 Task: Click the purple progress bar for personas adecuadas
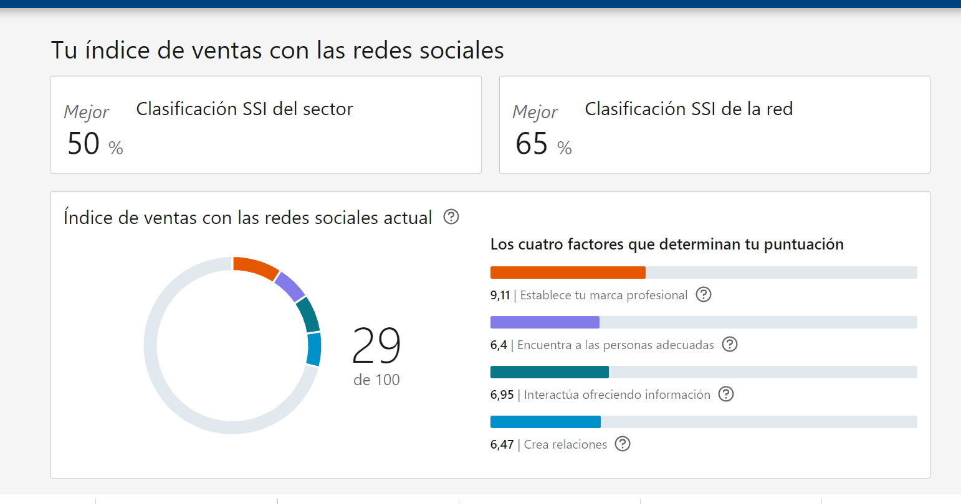point(545,322)
